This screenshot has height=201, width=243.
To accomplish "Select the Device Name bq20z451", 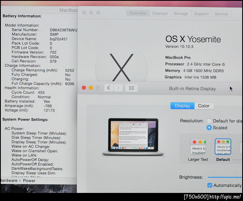I will (x=59, y=39).
